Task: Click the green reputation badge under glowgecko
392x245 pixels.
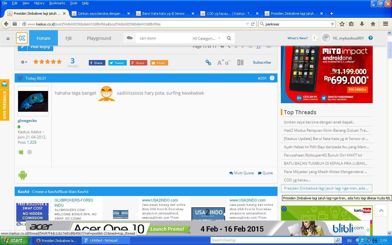Action: coord(21,152)
